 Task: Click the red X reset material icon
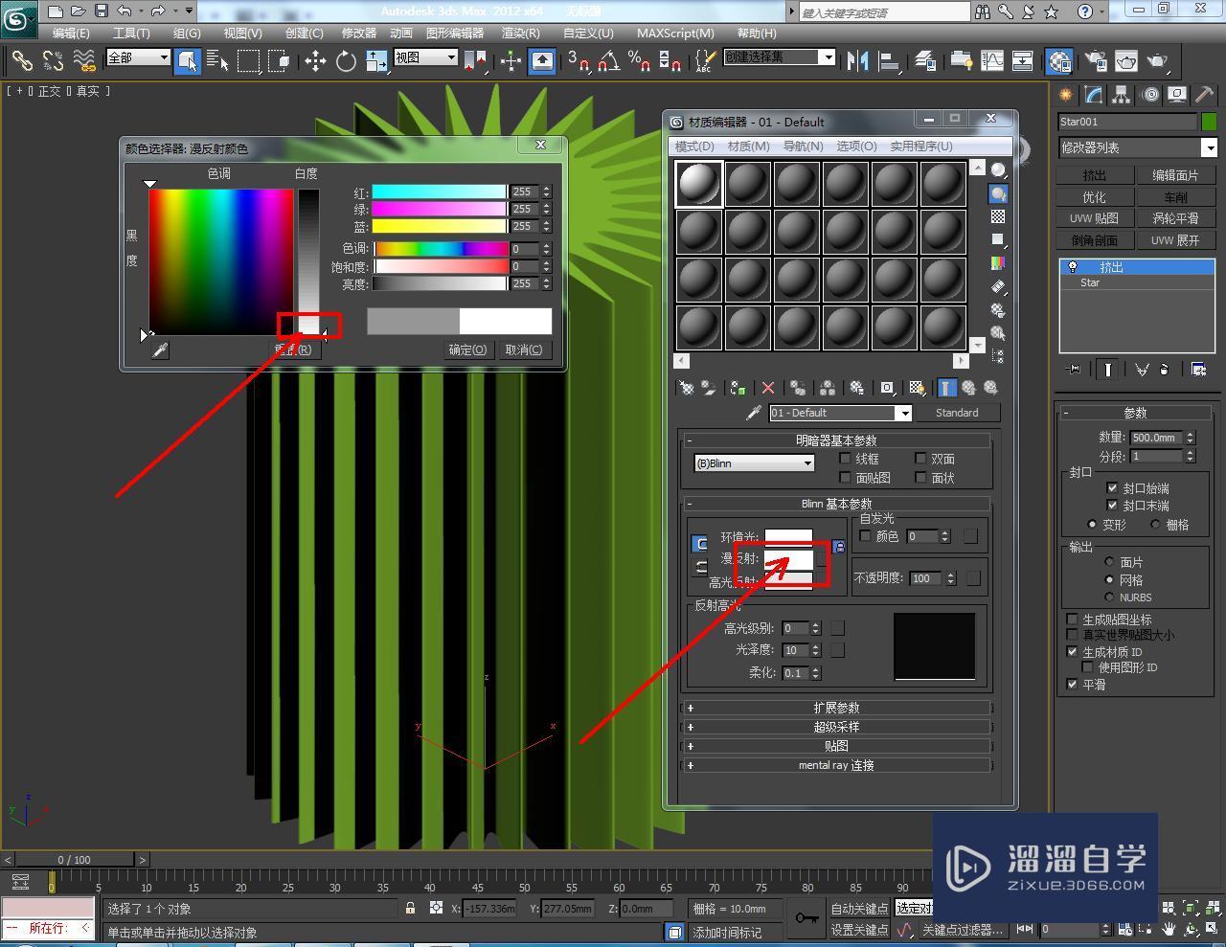768,388
